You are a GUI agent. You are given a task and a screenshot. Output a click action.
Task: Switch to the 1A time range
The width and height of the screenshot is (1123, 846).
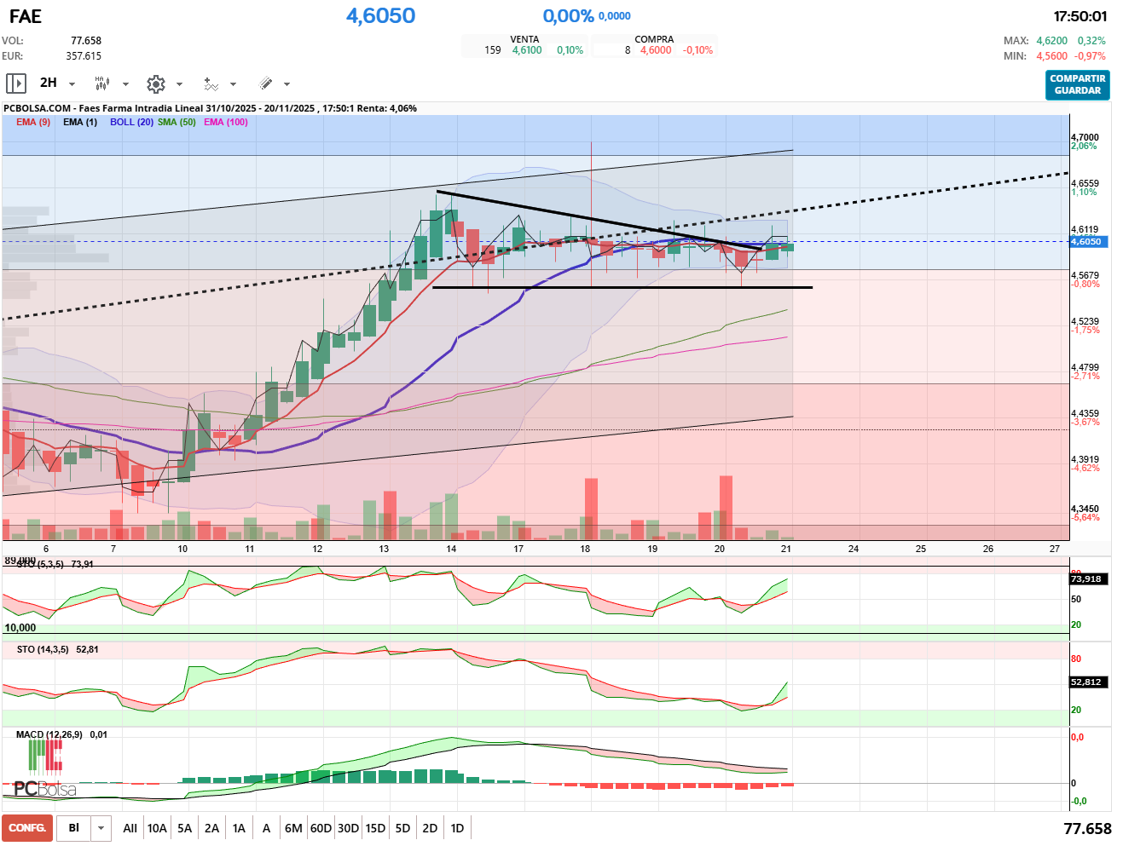click(239, 828)
